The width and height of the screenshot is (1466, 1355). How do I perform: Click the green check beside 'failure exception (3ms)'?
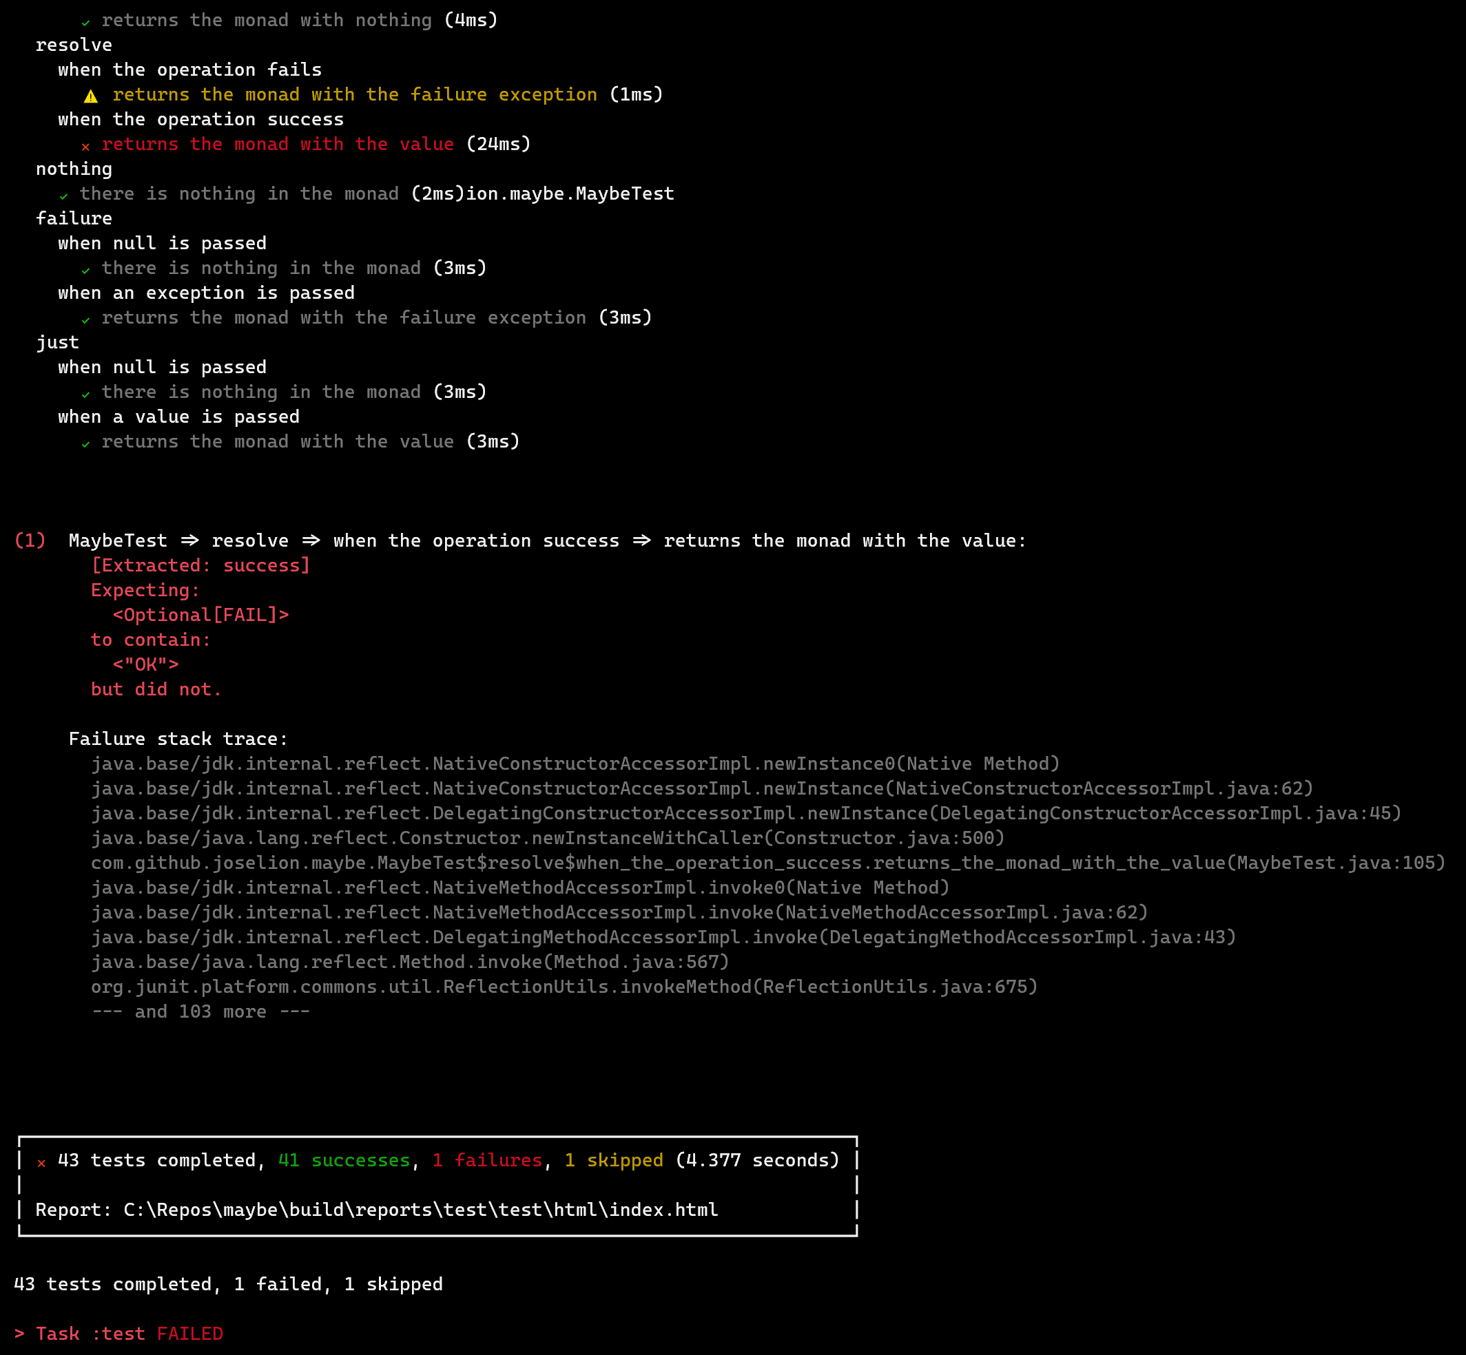(x=86, y=319)
